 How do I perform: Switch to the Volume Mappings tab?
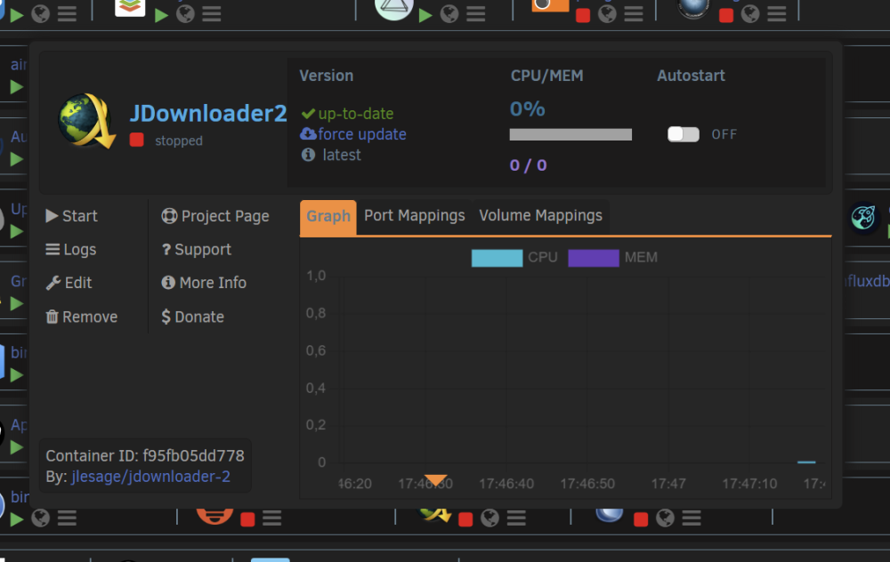click(x=540, y=215)
